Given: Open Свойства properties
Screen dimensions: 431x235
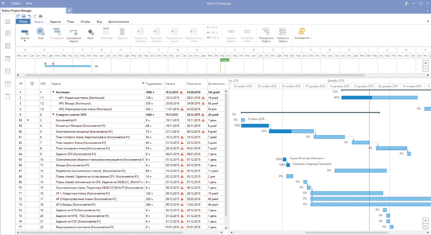Looking at the screenshot, I should 106,32.
